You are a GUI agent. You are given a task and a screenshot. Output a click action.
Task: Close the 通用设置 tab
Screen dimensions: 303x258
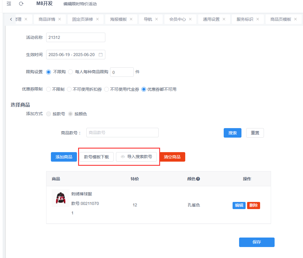pyautogui.click(x=224, y=19)
